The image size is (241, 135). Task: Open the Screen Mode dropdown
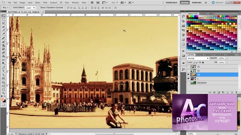click(131, 3)
